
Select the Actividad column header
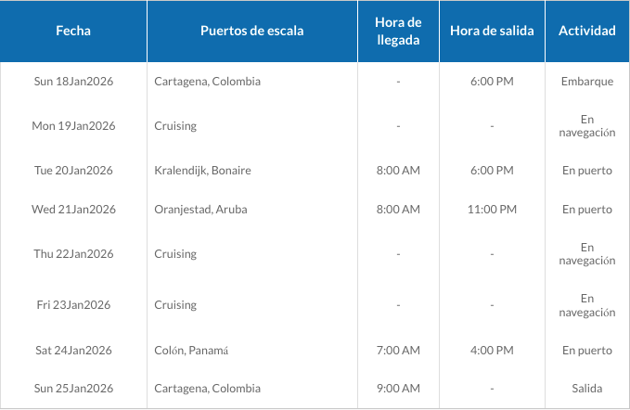587,31
